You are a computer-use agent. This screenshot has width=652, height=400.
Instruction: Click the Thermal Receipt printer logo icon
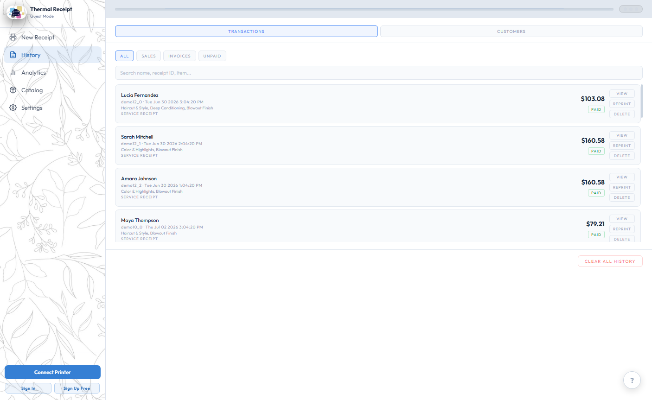(17, 13)
